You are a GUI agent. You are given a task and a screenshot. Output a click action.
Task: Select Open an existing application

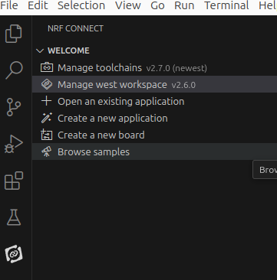click(154, 101)
